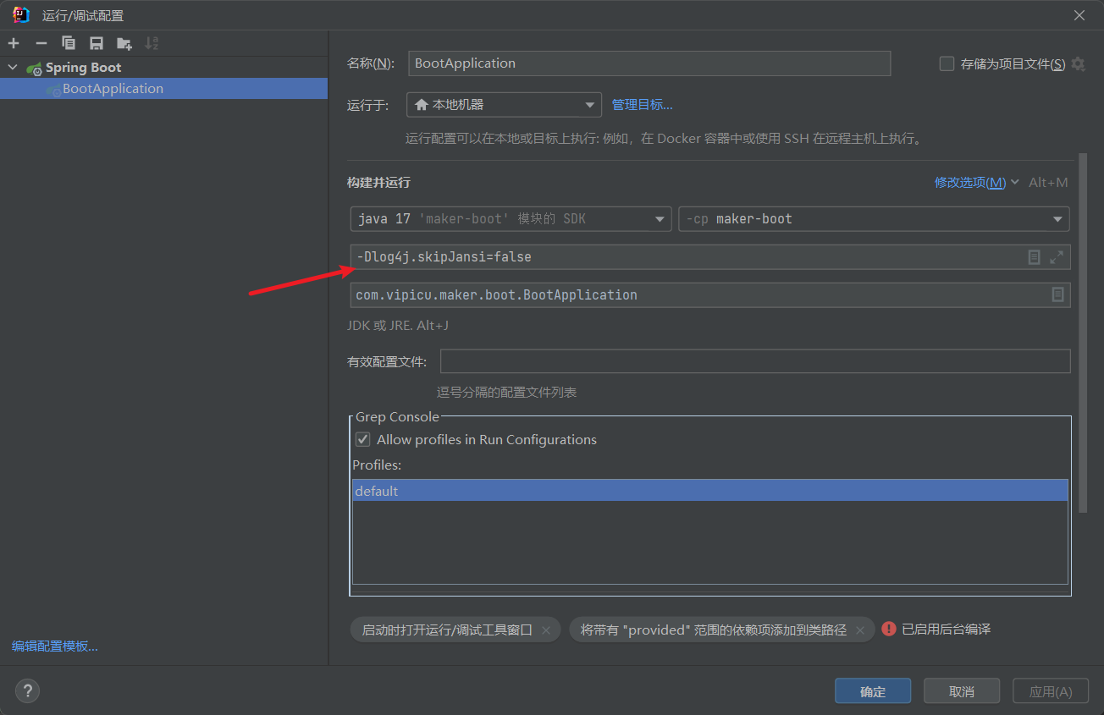Click the save configuration floppy disk icon

[x=97, y=43]
